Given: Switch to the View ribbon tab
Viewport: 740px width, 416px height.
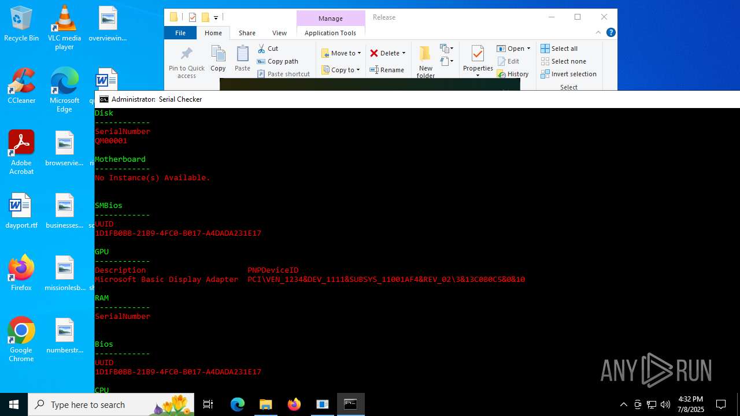Looking at the screenshot, I should click(279, 33).
